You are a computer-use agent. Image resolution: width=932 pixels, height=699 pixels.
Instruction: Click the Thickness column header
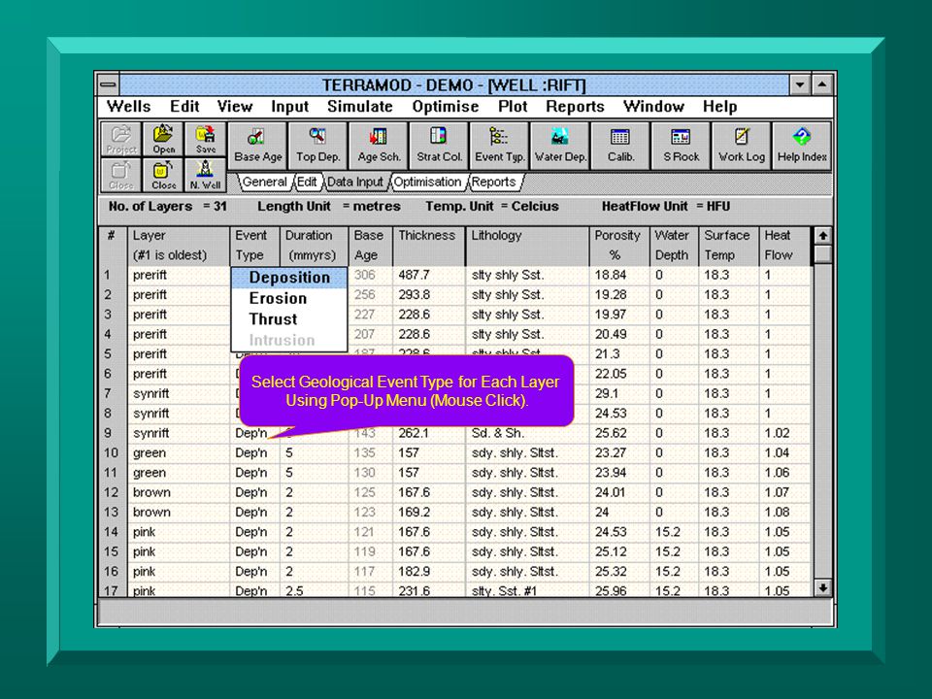coord(428,246)
